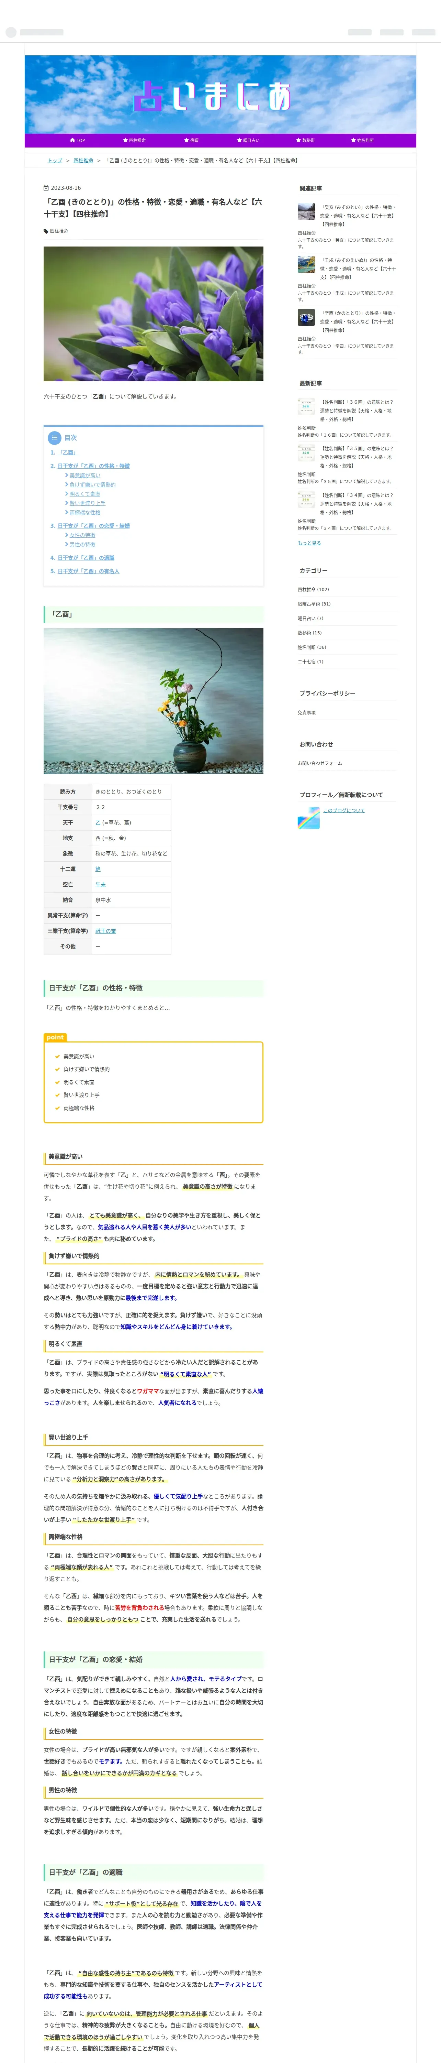
Task: Open category 宿曜占星術 (31)
Action: pyautogui.click(x=314, y=604)
